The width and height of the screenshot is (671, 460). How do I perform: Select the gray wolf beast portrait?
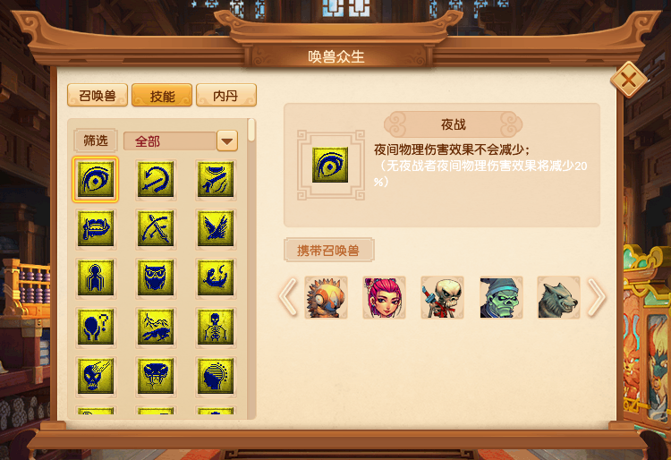pyautogui.click(x=558, y=297)
